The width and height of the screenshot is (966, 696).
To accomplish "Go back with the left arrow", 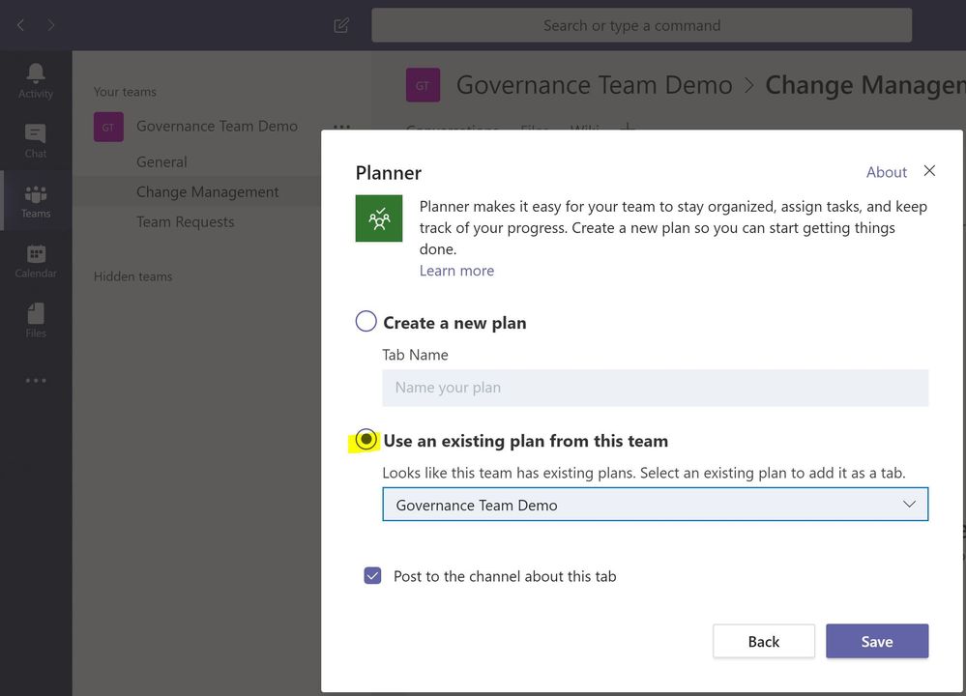I will (x=21, y=25).
